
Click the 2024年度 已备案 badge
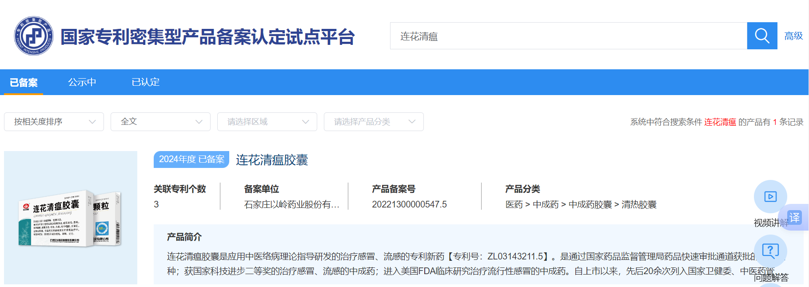191,159
